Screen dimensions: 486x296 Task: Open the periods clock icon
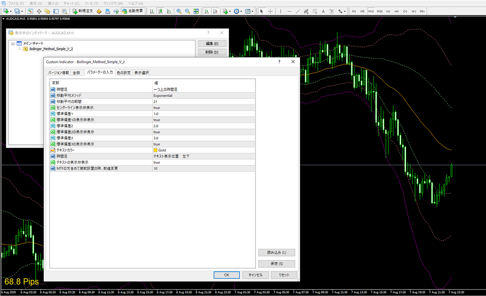point(237,11)
